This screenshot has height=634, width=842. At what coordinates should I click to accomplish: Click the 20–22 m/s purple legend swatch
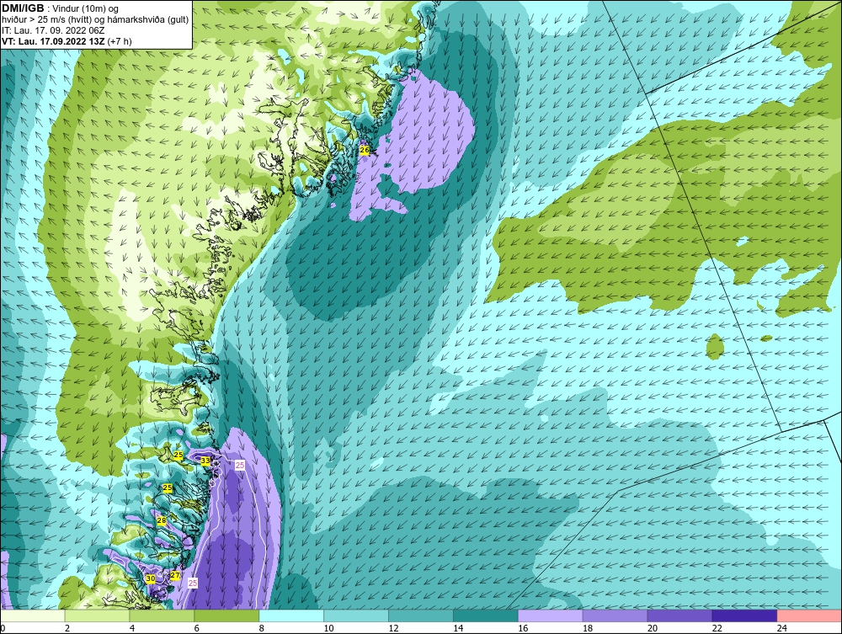coord(679,615)
